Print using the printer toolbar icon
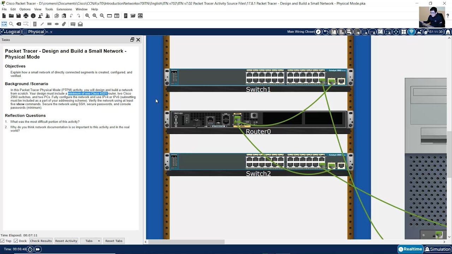This screenshot has width=452, height=254. coord(26,16)
